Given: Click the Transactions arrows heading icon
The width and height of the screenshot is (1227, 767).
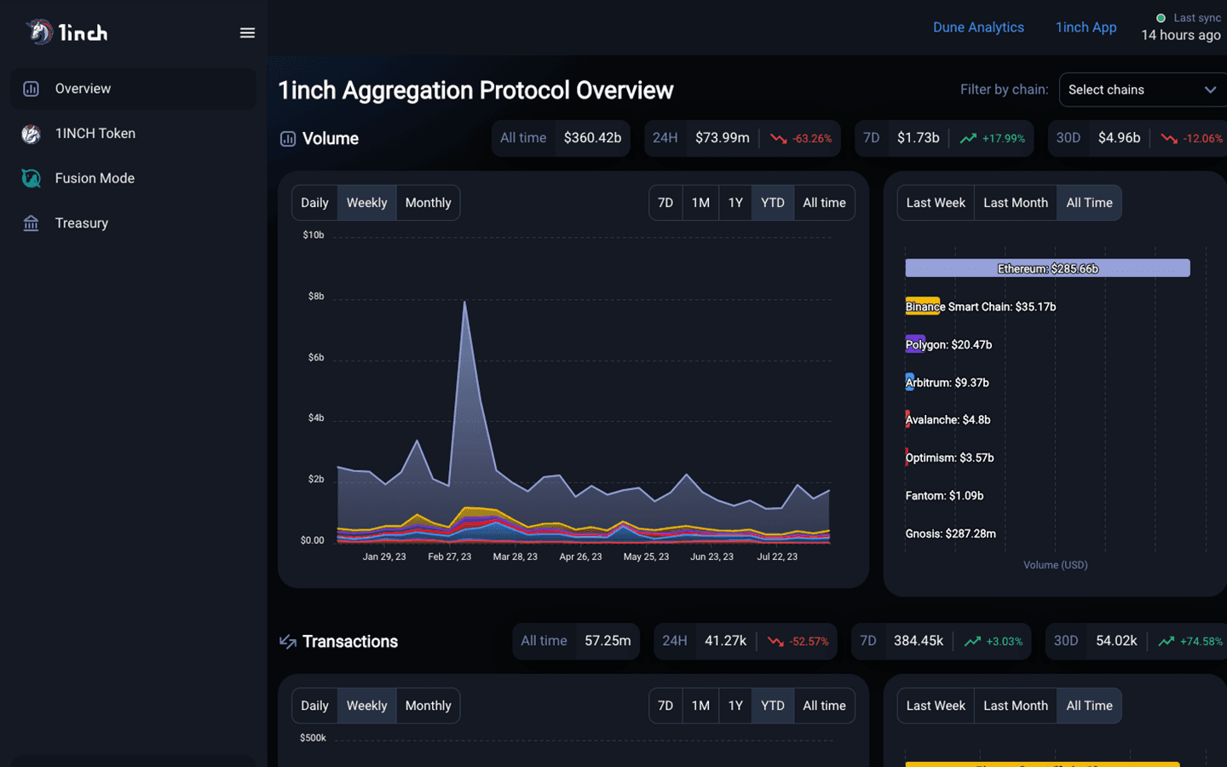Looking at the screenshot, I should click(x=288, y=642).
